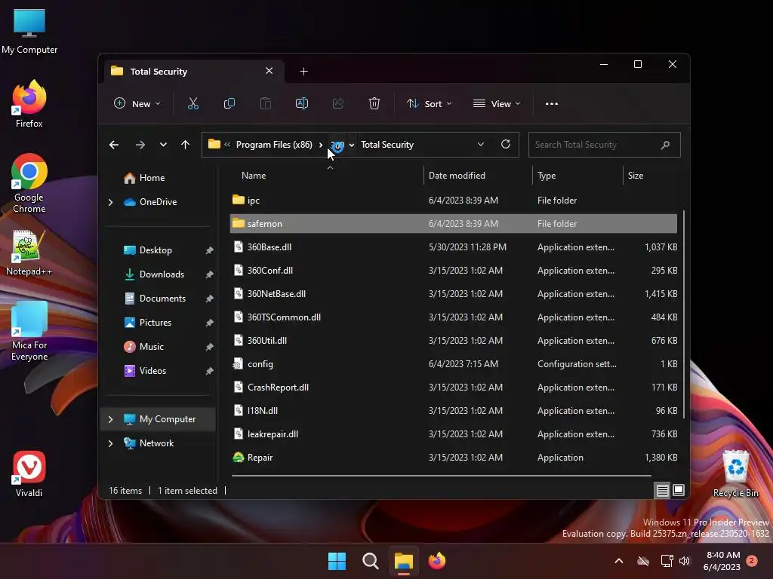Screen dimensions: 773x579
Task: Expand Network tree node
Action: (x=110, y=443)
